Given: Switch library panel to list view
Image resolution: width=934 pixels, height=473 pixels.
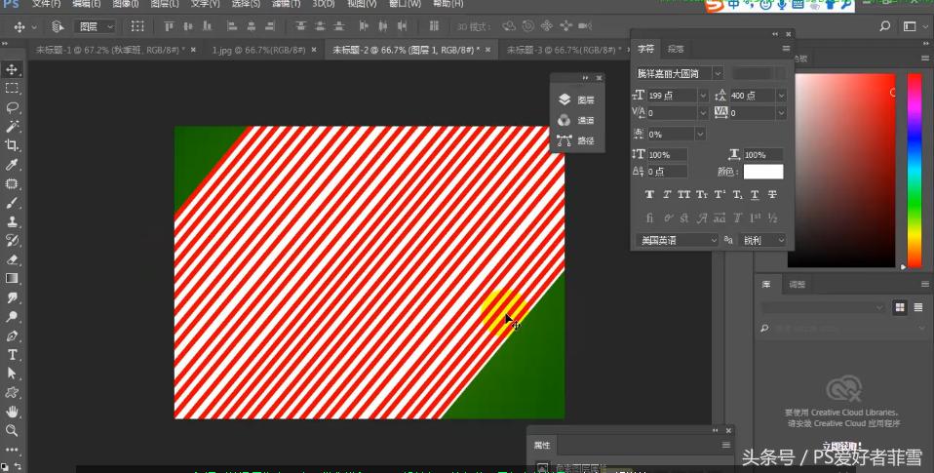Looking at the screenshot, I should click(918, 307).
